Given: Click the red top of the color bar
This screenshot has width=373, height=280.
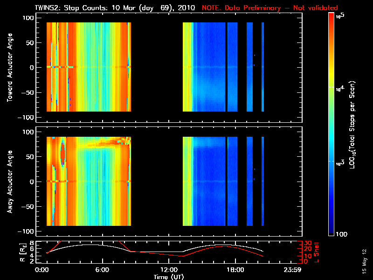Looking at the screenshot, I should click(332, 19).
